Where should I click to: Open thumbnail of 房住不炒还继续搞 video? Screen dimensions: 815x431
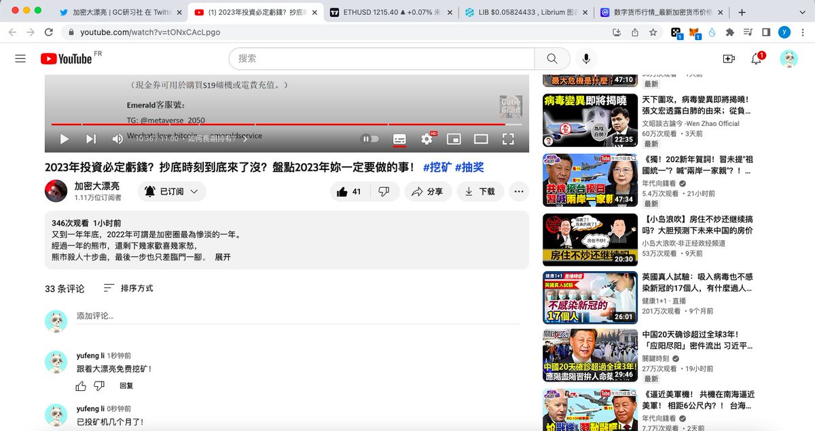[x=590, y=239]
